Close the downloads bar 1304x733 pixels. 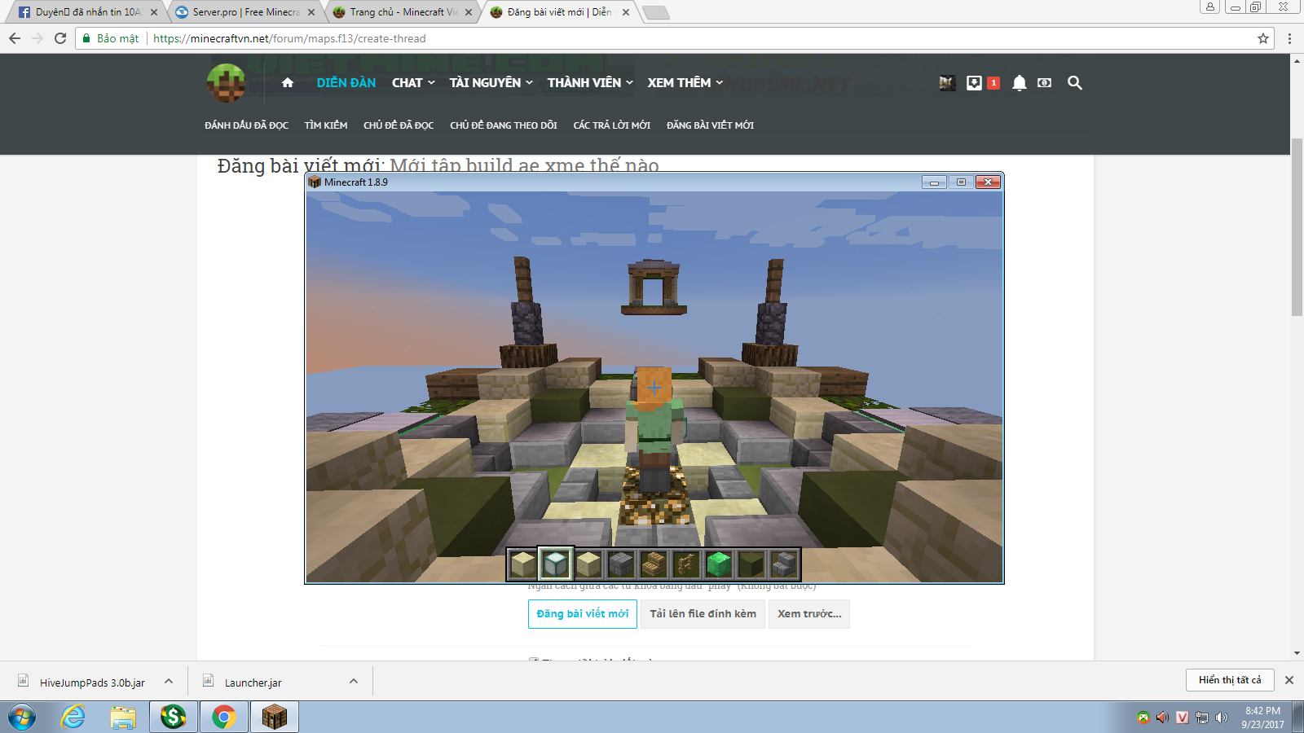1289,680
